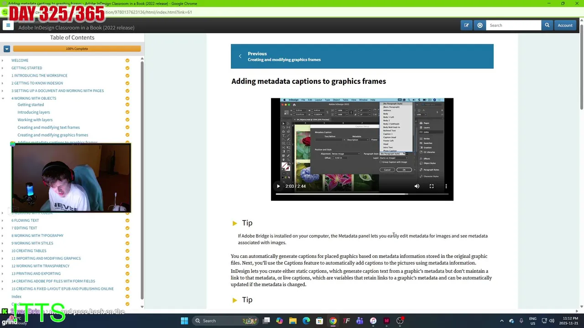The height and width of the screenshot is (328, 584).
Task: Play the lesson video
Action: (278, 186)
